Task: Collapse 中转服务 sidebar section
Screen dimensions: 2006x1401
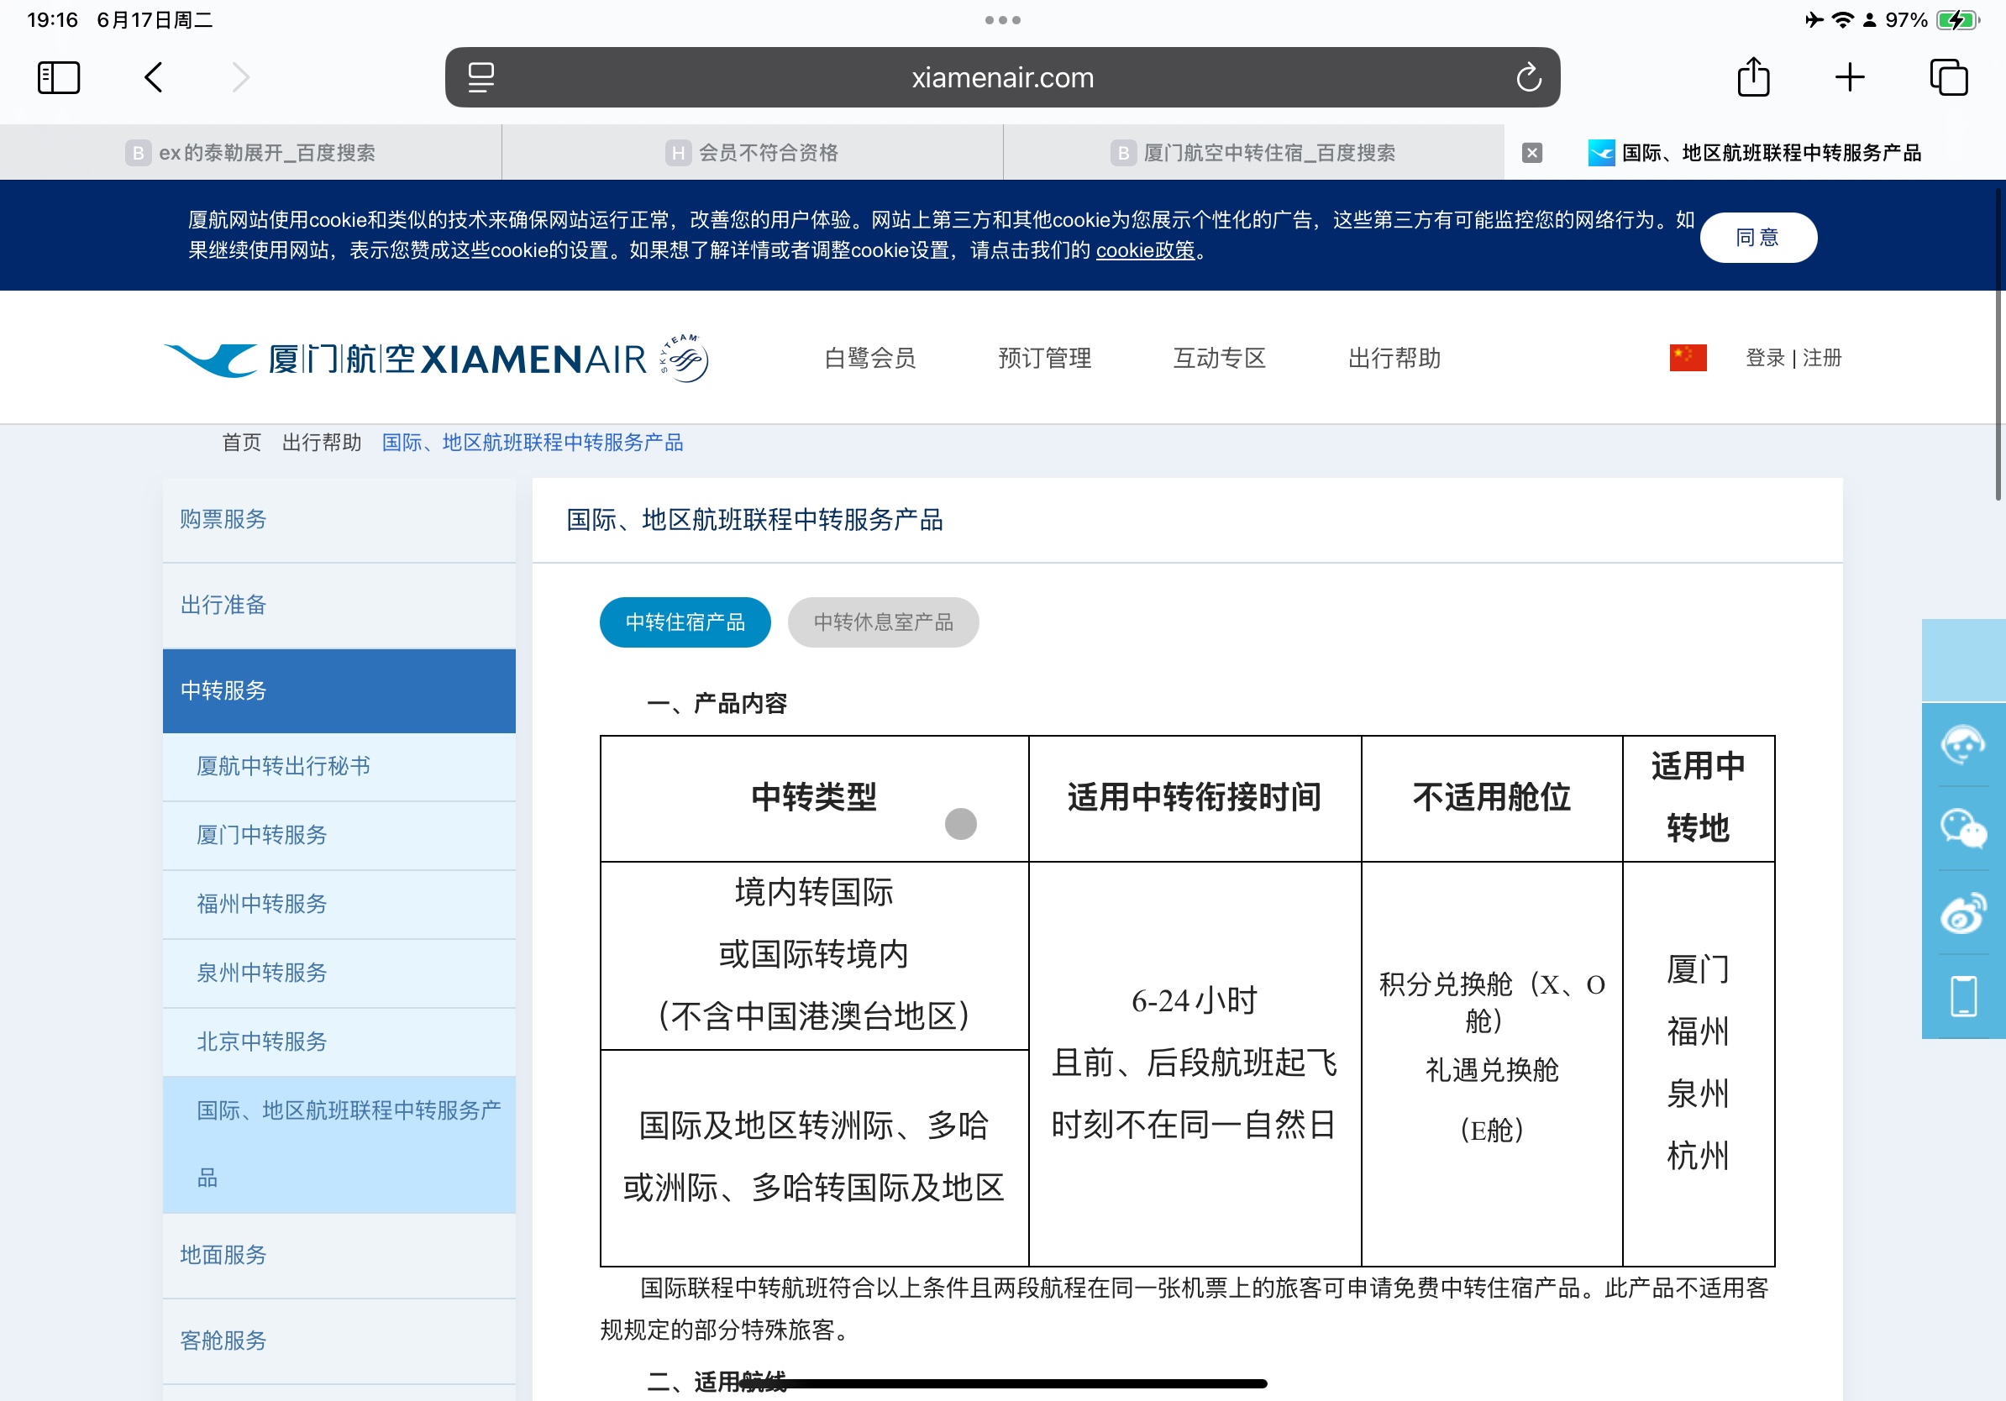Action: pyautogui.click(x=339, y=691)
